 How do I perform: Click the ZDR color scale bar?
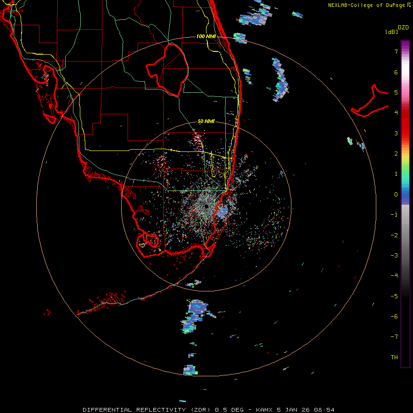pyautogui.click(x=405, y=204)
